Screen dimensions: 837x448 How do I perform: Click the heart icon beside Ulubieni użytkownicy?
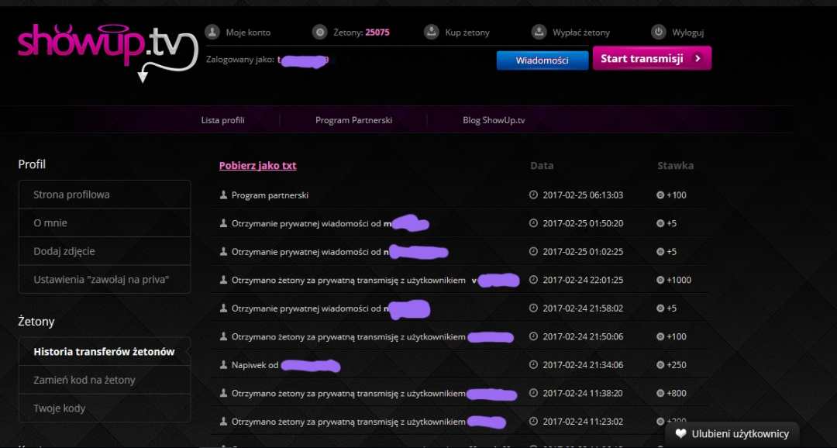coord(680,434)
